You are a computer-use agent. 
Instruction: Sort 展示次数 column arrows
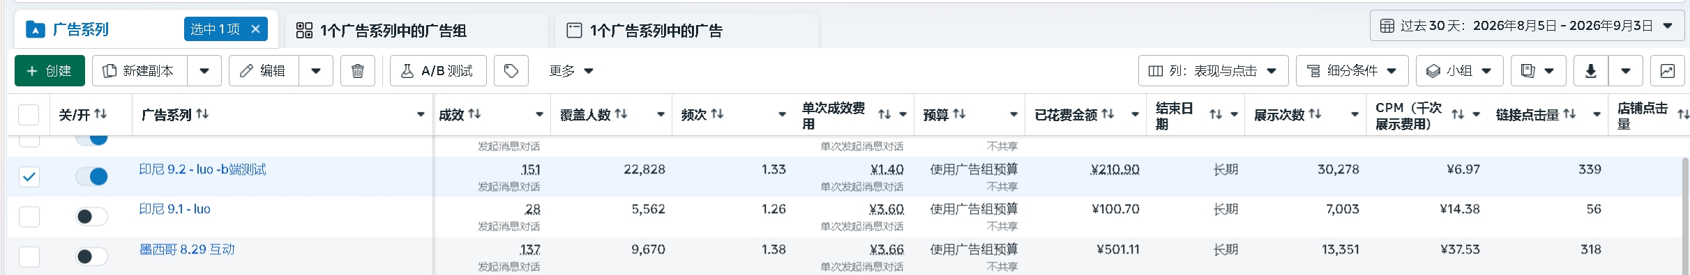coord(1315,113)
